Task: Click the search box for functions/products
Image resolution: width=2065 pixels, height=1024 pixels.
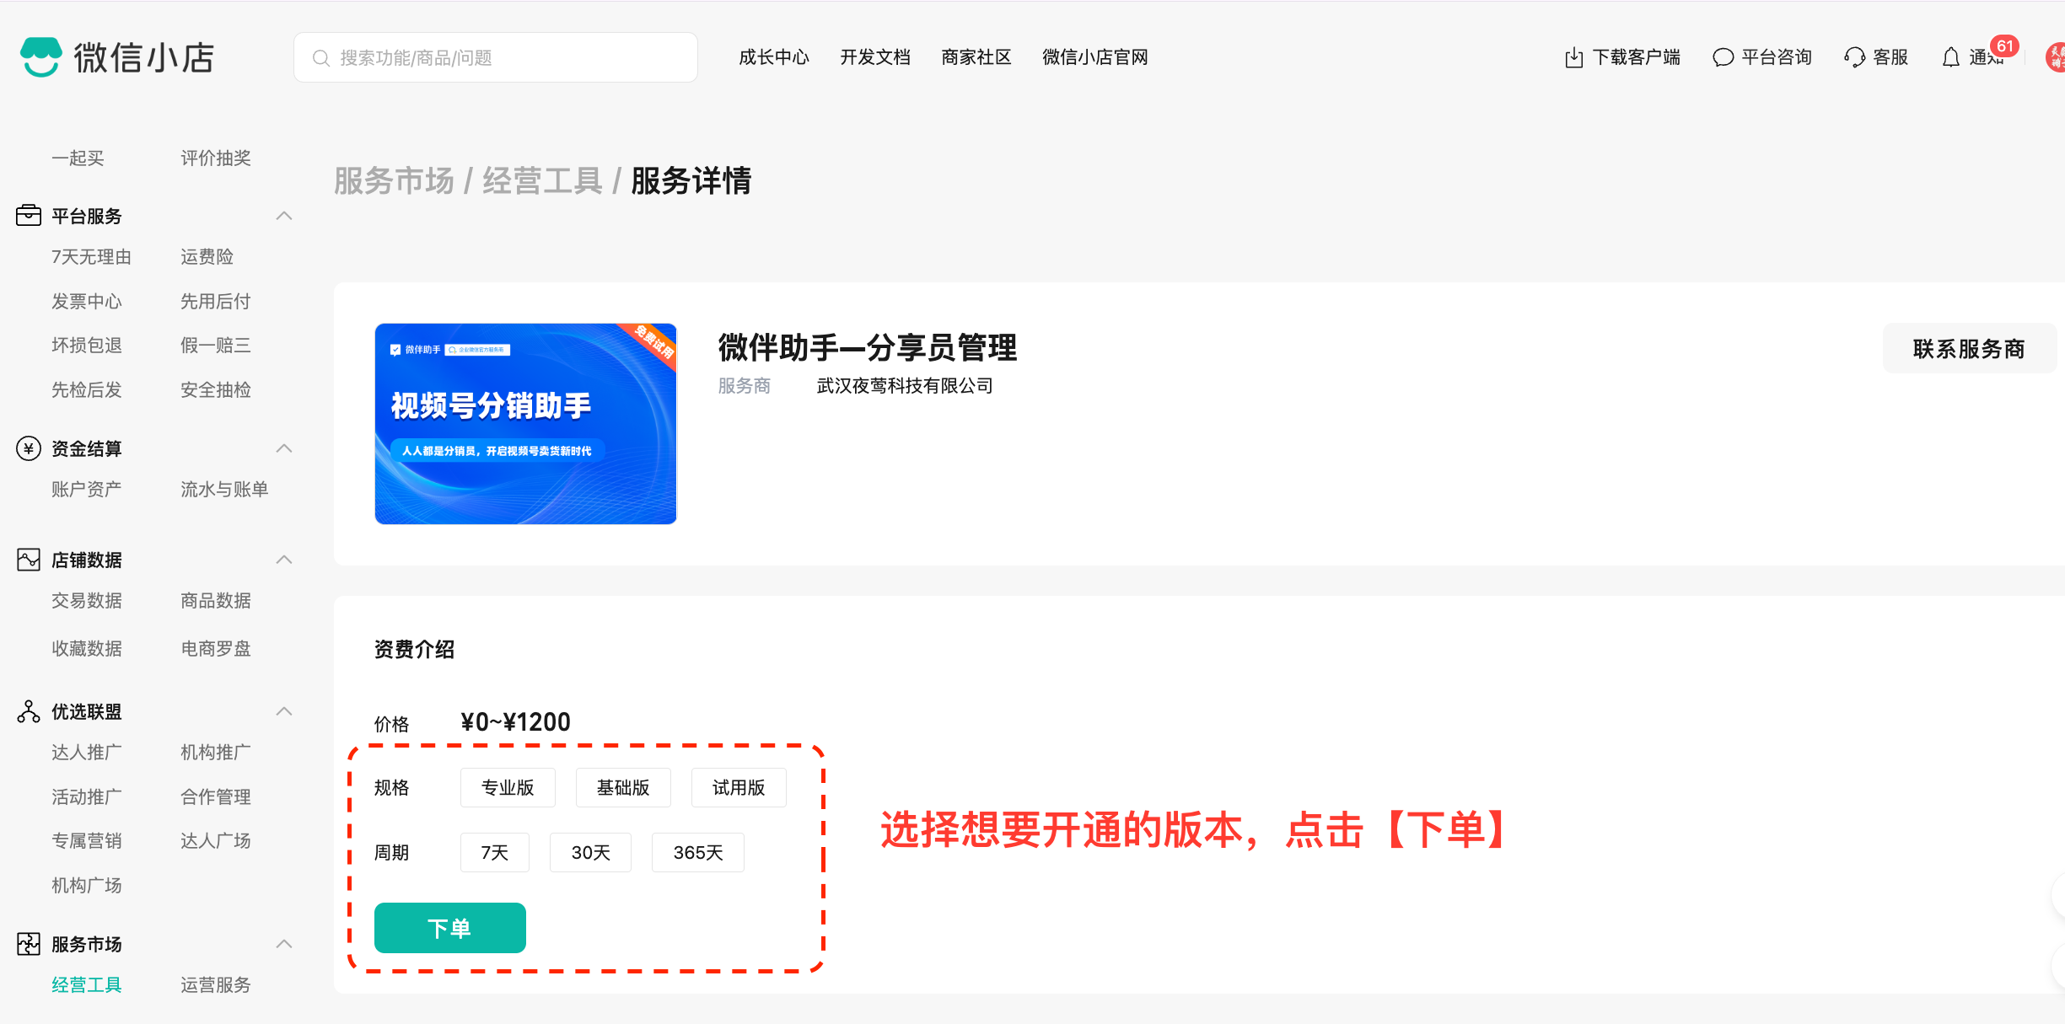Action: (496, 57)
